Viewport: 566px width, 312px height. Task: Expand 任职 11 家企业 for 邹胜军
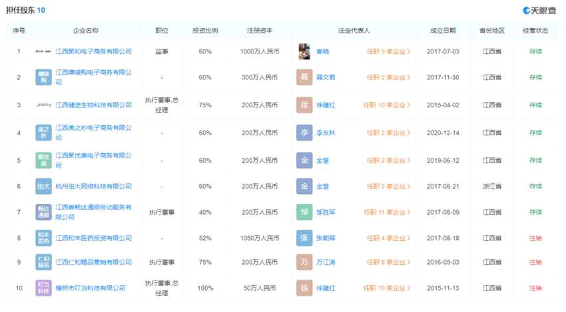click(387, 212)
